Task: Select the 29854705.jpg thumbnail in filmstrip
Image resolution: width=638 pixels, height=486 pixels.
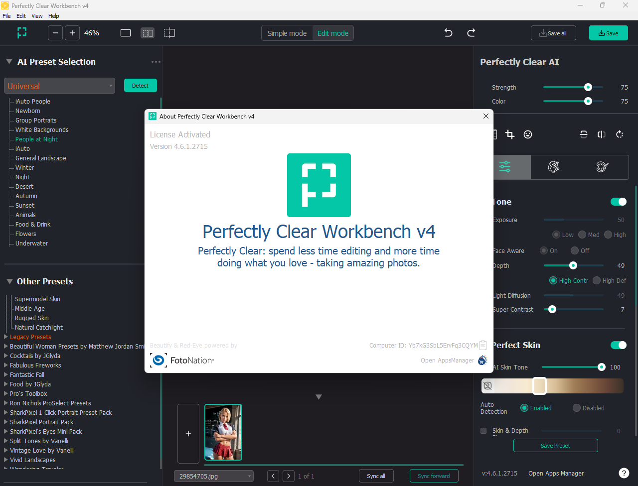Action: pyautogui.click(x=223, y=432)
